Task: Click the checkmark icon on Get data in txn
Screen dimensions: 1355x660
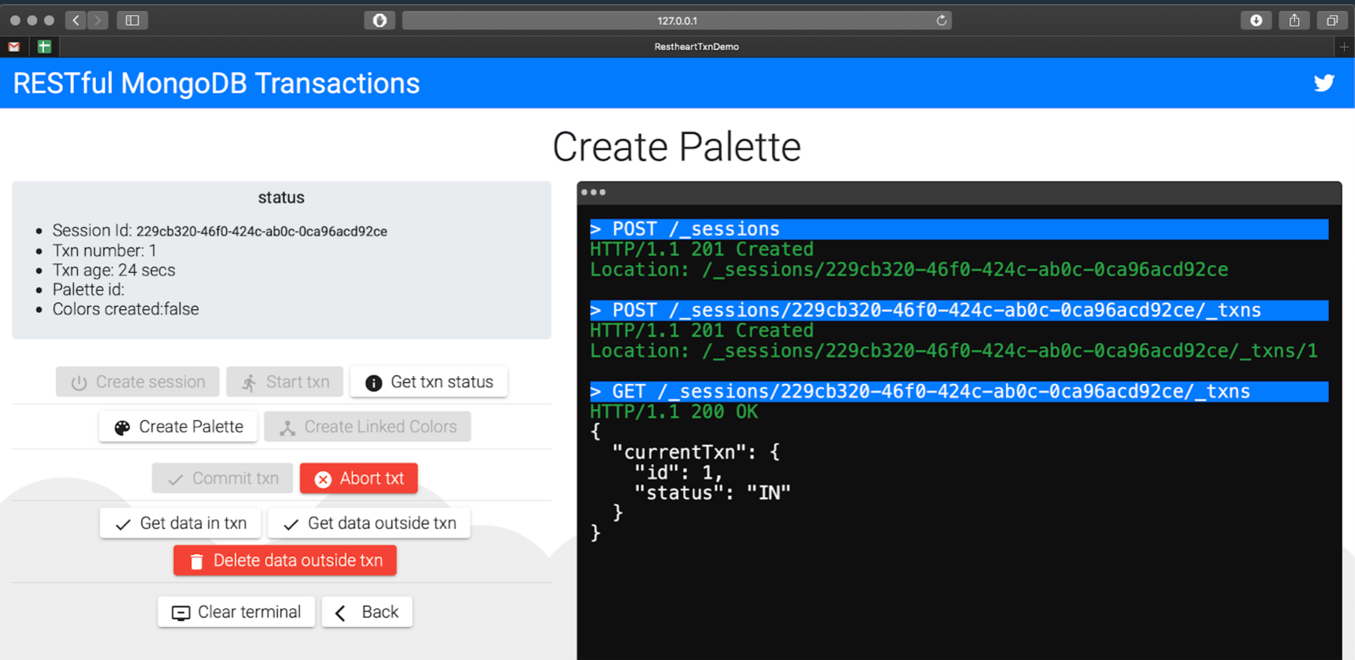Action: coord(122,523)
